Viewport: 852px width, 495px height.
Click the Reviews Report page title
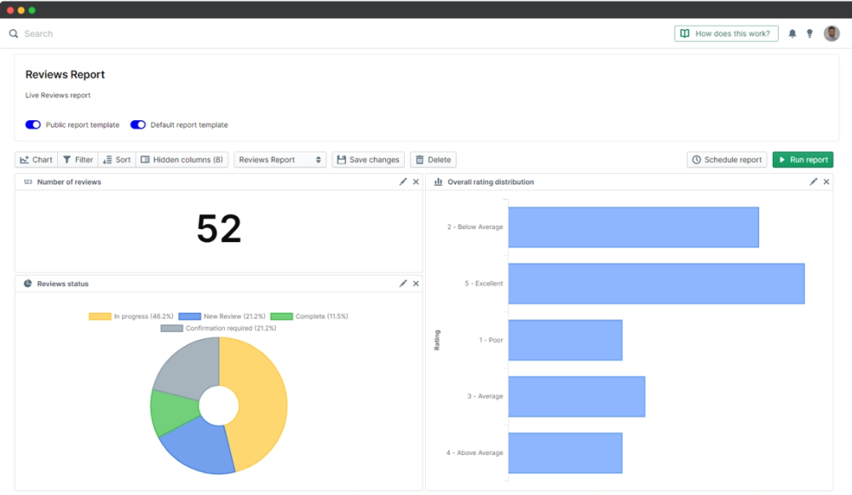(66, 74)
